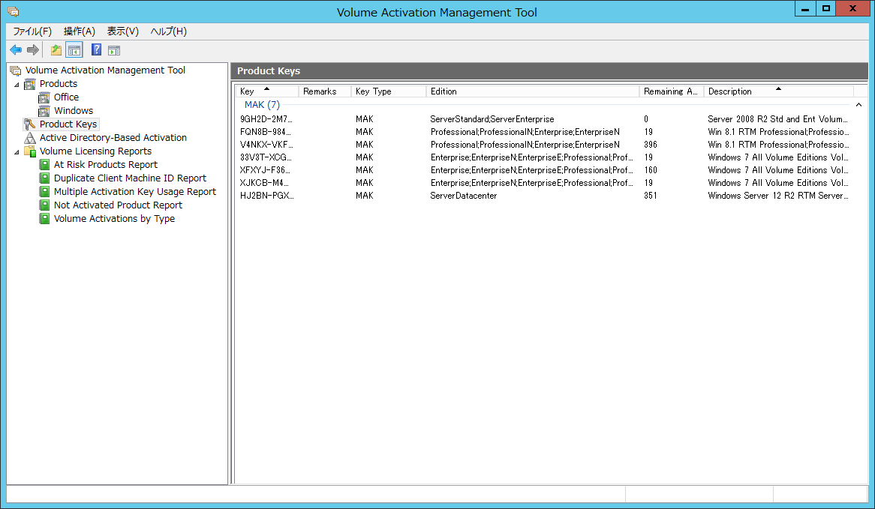Select the V4NKX-VKF... key row
Viewport: 875px width, 509px height.
click(544, 145)
